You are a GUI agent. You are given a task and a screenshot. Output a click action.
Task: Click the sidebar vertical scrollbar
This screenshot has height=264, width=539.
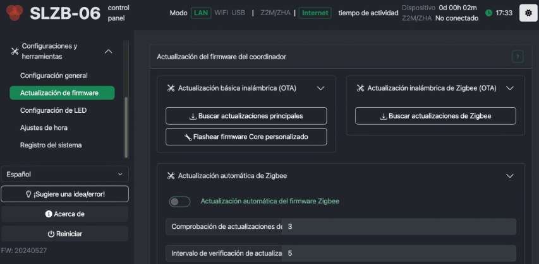point(126,127)
